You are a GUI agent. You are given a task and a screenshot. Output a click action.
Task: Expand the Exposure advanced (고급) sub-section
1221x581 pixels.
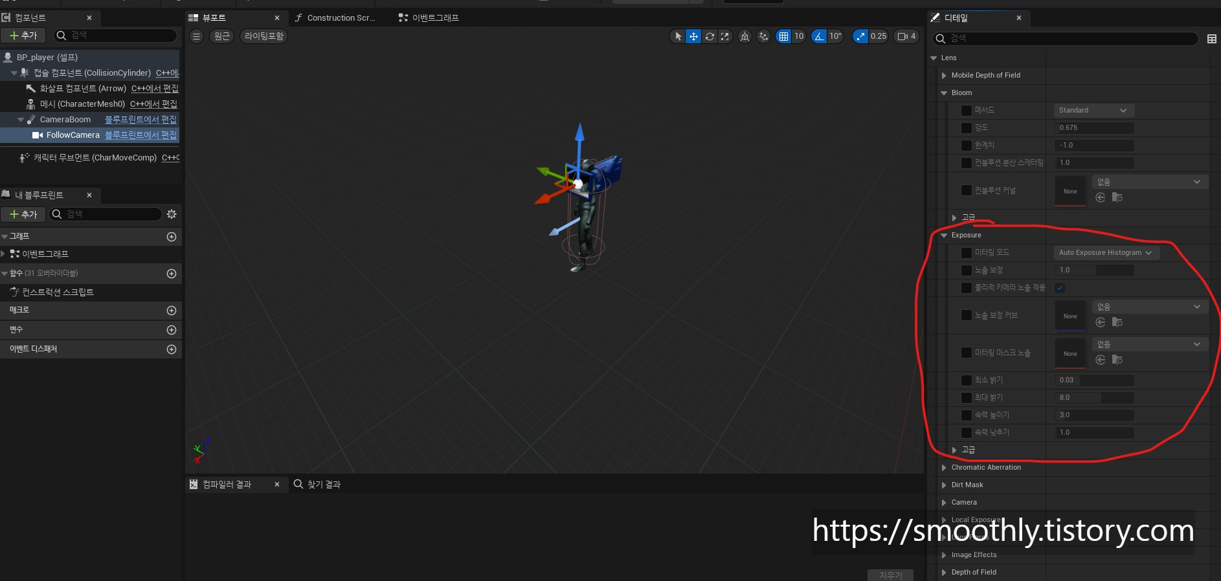954,450
